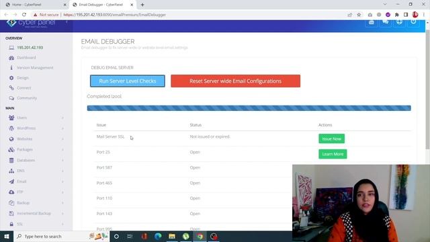Click the Mail Server SSL issue text

click(110, 136)
